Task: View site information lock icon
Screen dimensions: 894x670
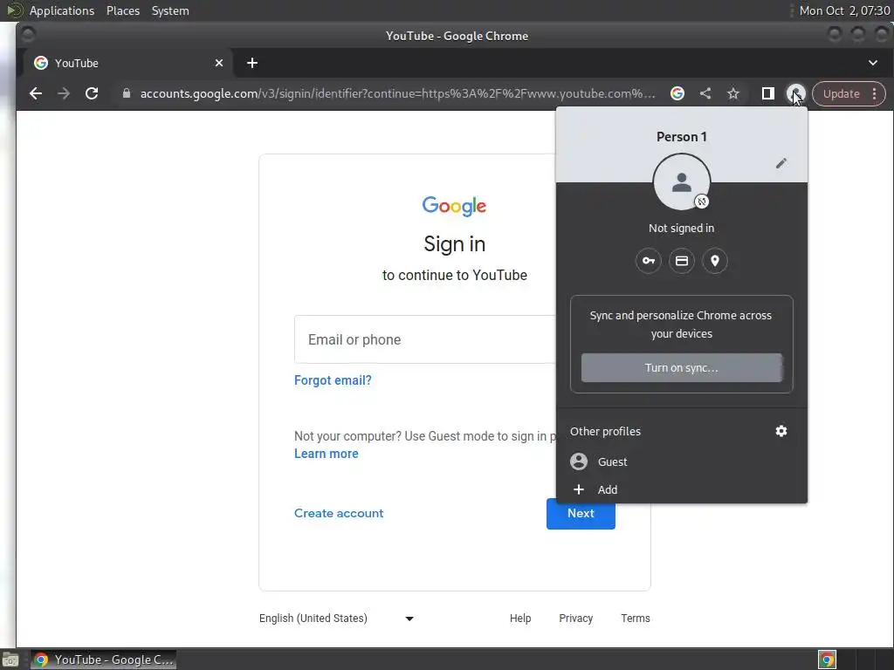Action: tap(127, 93)
